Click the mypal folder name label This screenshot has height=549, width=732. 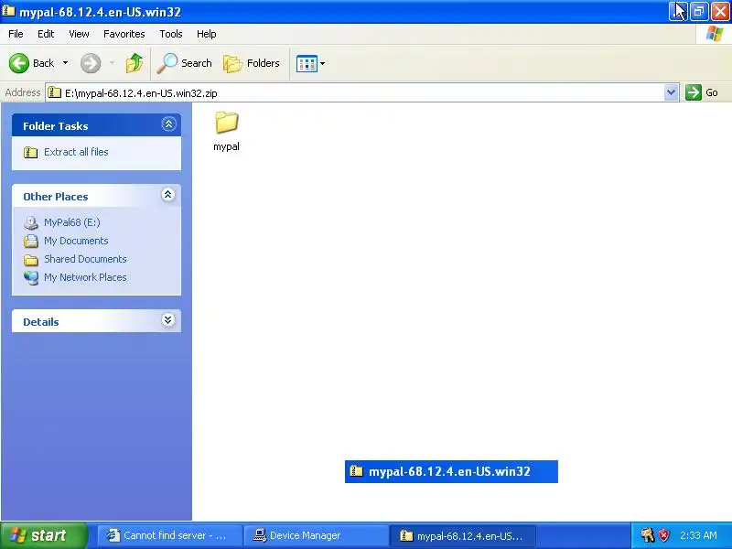pyautogui.click(x=226, y=146)
